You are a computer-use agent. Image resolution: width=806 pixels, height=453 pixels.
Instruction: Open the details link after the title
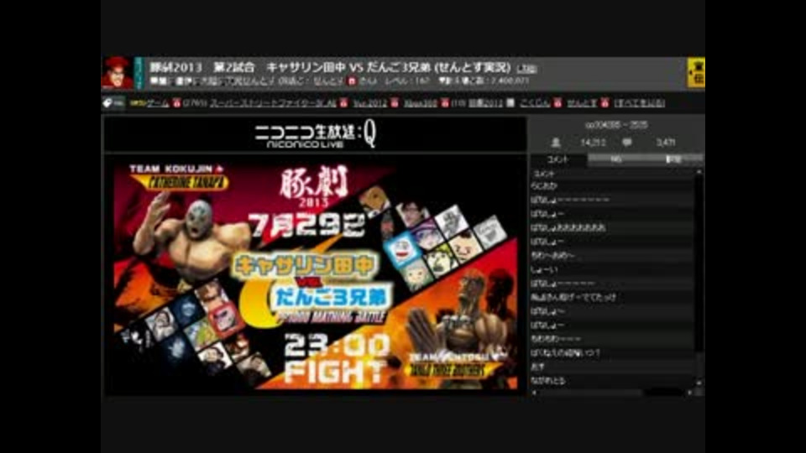click(526, 68)
